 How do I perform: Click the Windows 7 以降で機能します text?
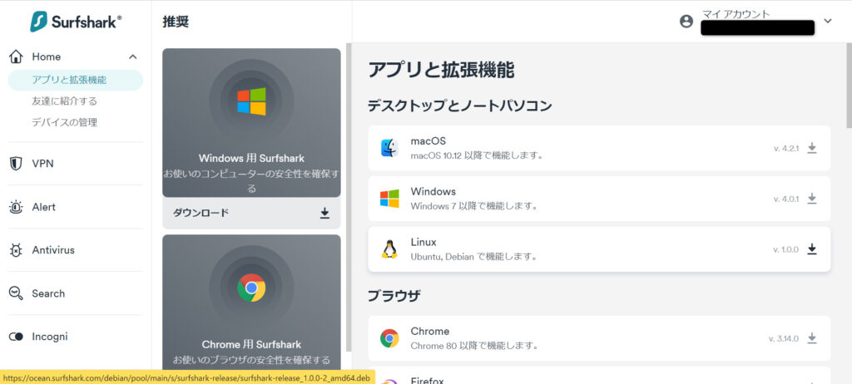473,206
